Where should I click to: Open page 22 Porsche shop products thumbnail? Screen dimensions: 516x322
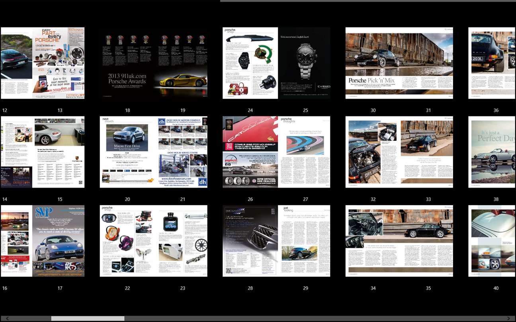click(127, 241)
